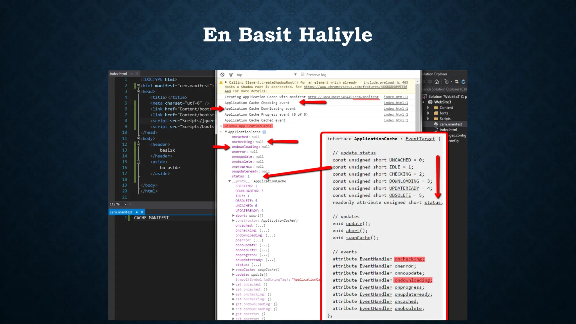The image size is (576, 324).
Task: Expand the fonts folder arrow
Action: (x=428, y=113)
